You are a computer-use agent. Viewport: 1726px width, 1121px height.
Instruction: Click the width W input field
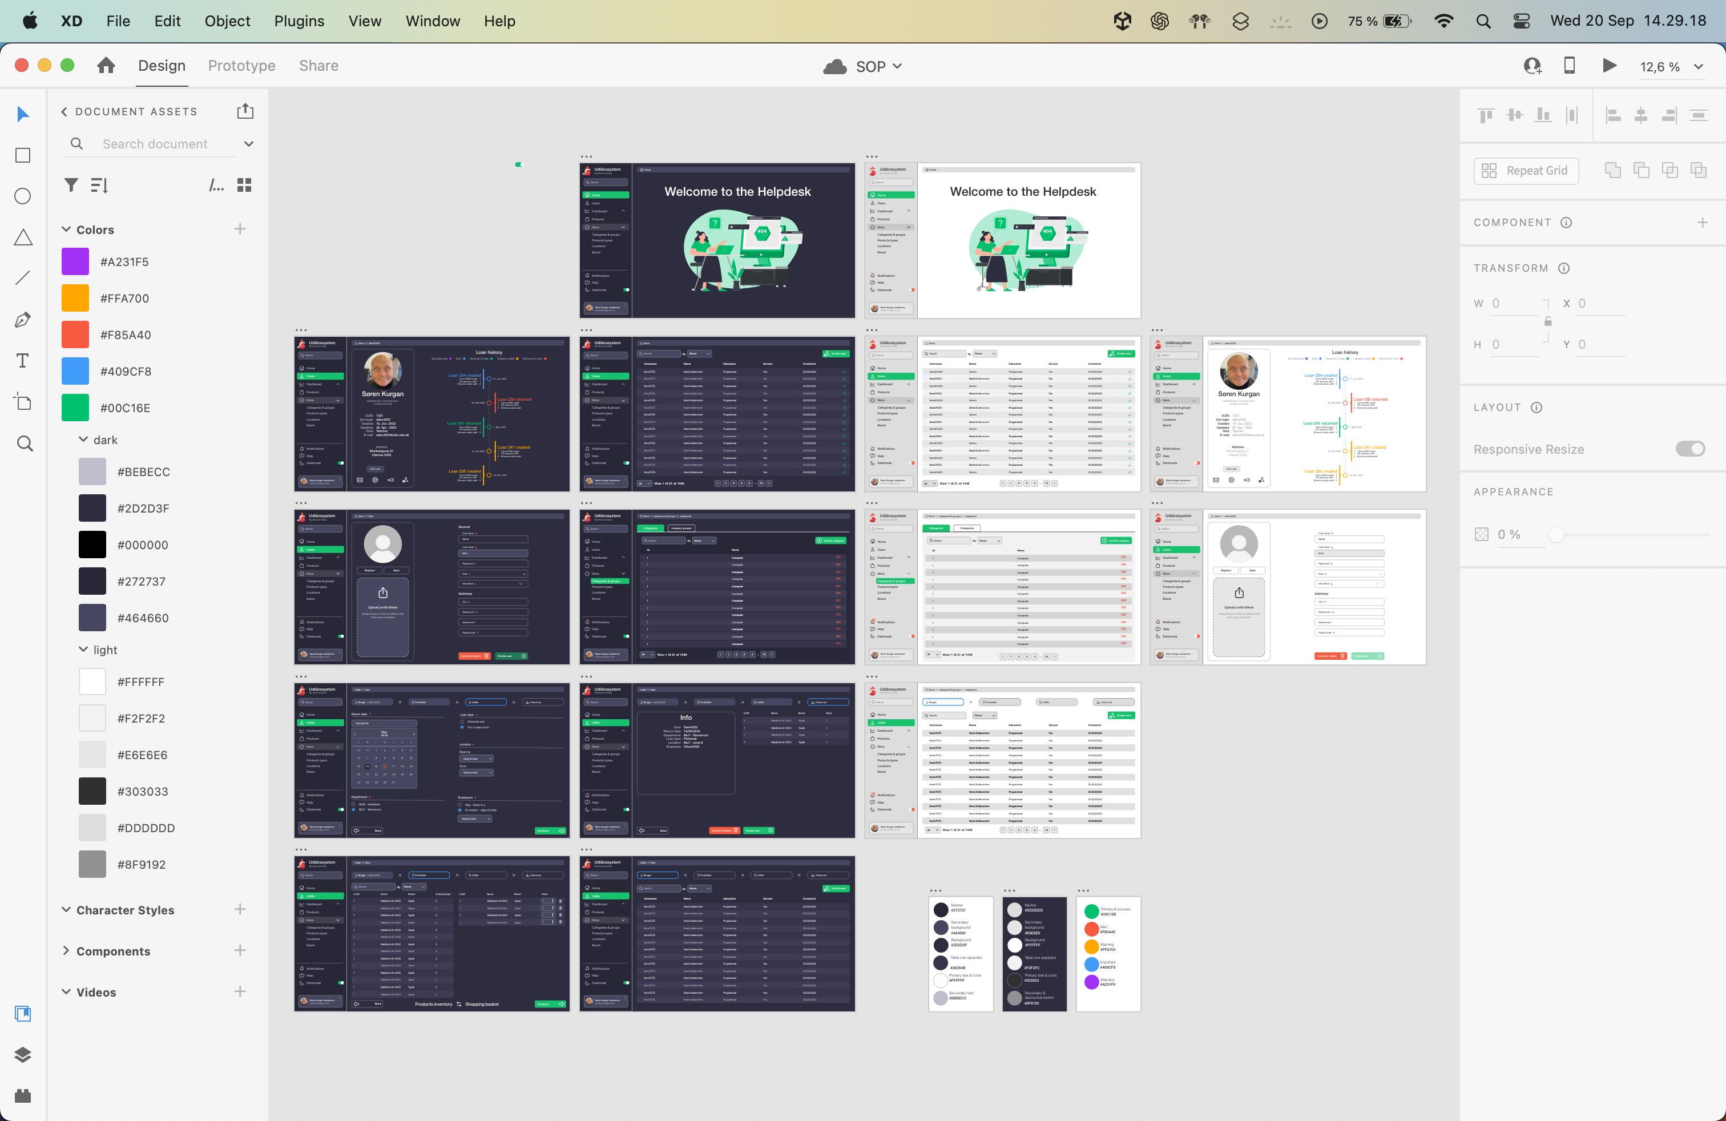(x=1514, y=303)
